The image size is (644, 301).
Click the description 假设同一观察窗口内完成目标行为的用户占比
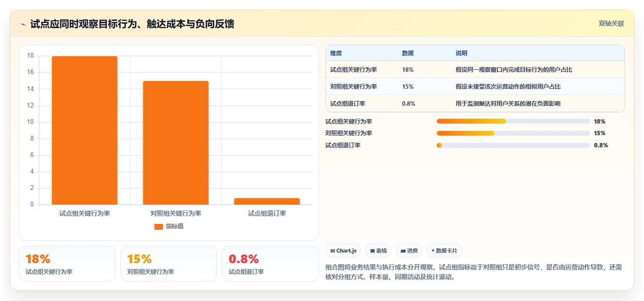[x=514, y=70]
